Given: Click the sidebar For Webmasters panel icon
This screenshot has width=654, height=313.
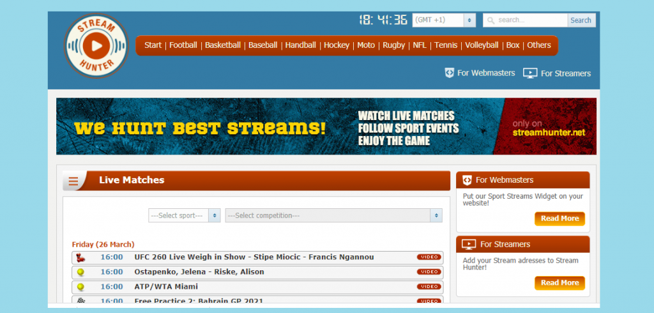Looking at the screenshot, I should [x=467, y=180].
